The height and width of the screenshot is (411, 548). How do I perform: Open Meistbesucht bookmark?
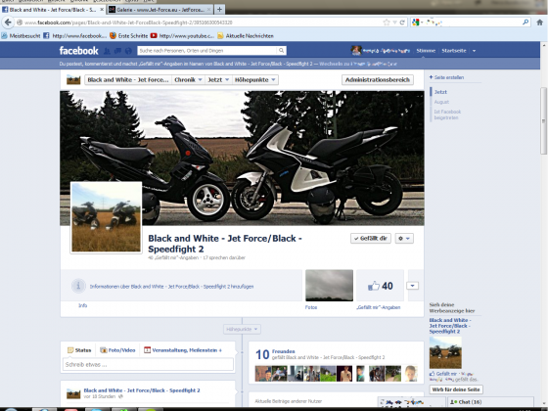coord(21,35)
